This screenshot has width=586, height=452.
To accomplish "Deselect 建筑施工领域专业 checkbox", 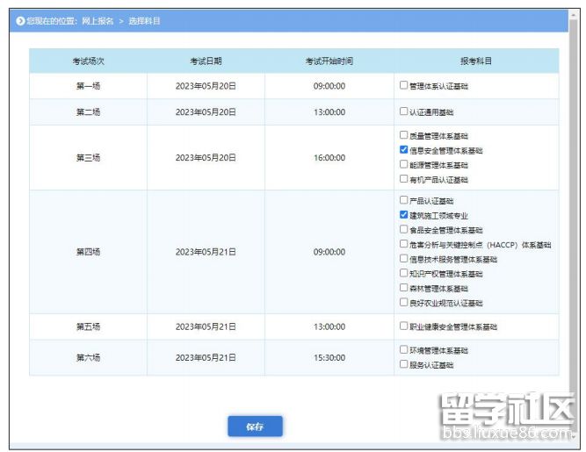I will pos(404,215).
